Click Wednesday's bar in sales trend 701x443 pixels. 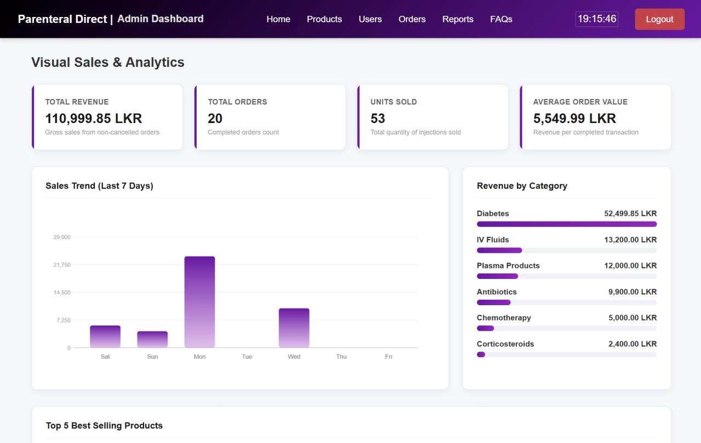[x=294, y=328]
